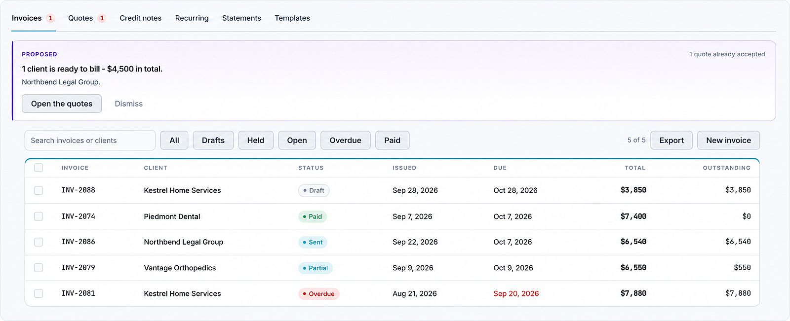Screen dimensions: 790x321
Task: Click Kestrel Home Services in INV-2081 row
Action: (182, 293)
